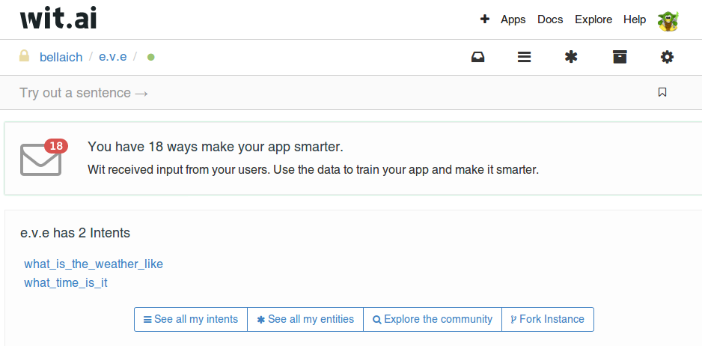Click See all my intents button
The height and width of the screenshot is (346, 702).
[x=191, y=320]
